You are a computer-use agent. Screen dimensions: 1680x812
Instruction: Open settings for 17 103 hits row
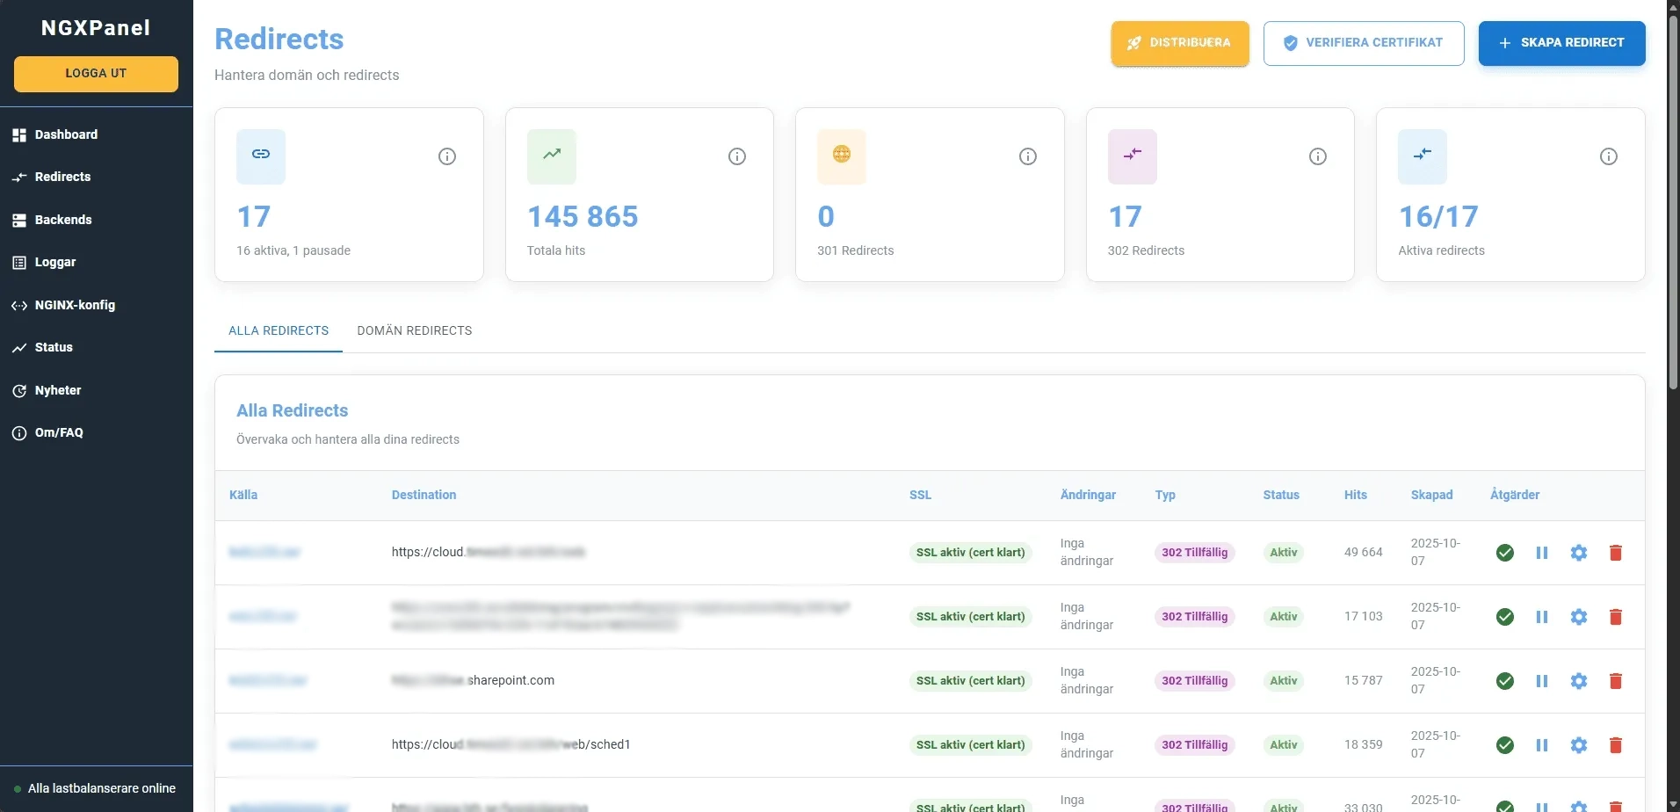pyautogui.click(x=1579, y=617)
